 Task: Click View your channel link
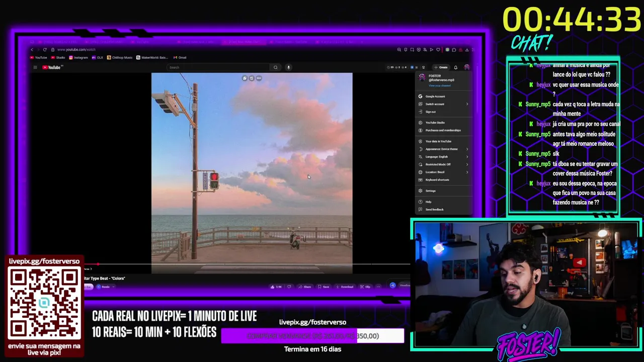pos(440,85)
